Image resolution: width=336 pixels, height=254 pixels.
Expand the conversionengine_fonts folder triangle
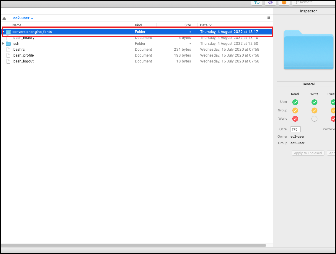pyautogui.click(x=4, y=32)
